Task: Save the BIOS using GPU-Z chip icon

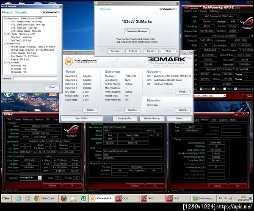Action: 252,36
